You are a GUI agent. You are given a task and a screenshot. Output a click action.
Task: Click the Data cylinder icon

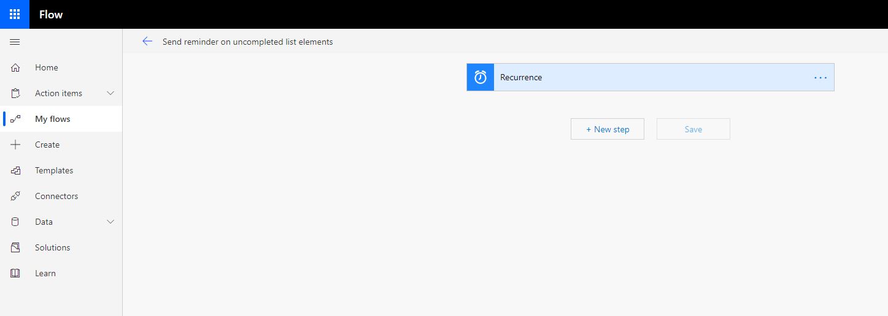coord(15,222)
